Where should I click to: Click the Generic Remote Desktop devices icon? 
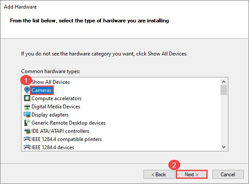[27, 123]
